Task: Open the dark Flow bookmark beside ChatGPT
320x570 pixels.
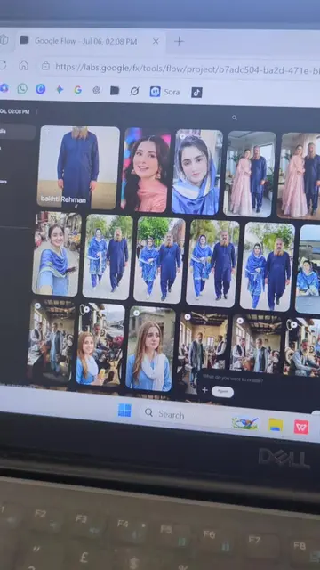Action: (115, 91)
